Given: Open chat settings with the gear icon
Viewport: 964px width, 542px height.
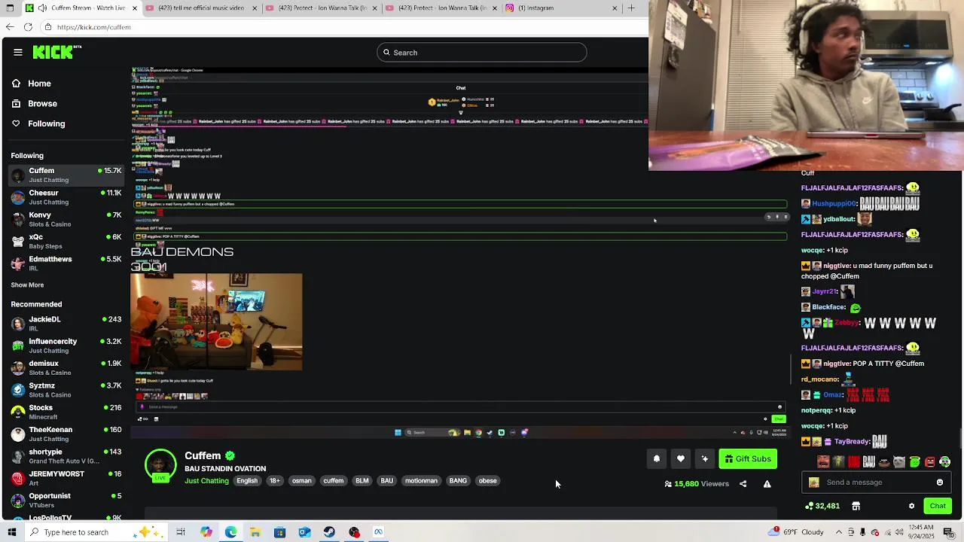Looking at the screenshot, I should point(911,506).
